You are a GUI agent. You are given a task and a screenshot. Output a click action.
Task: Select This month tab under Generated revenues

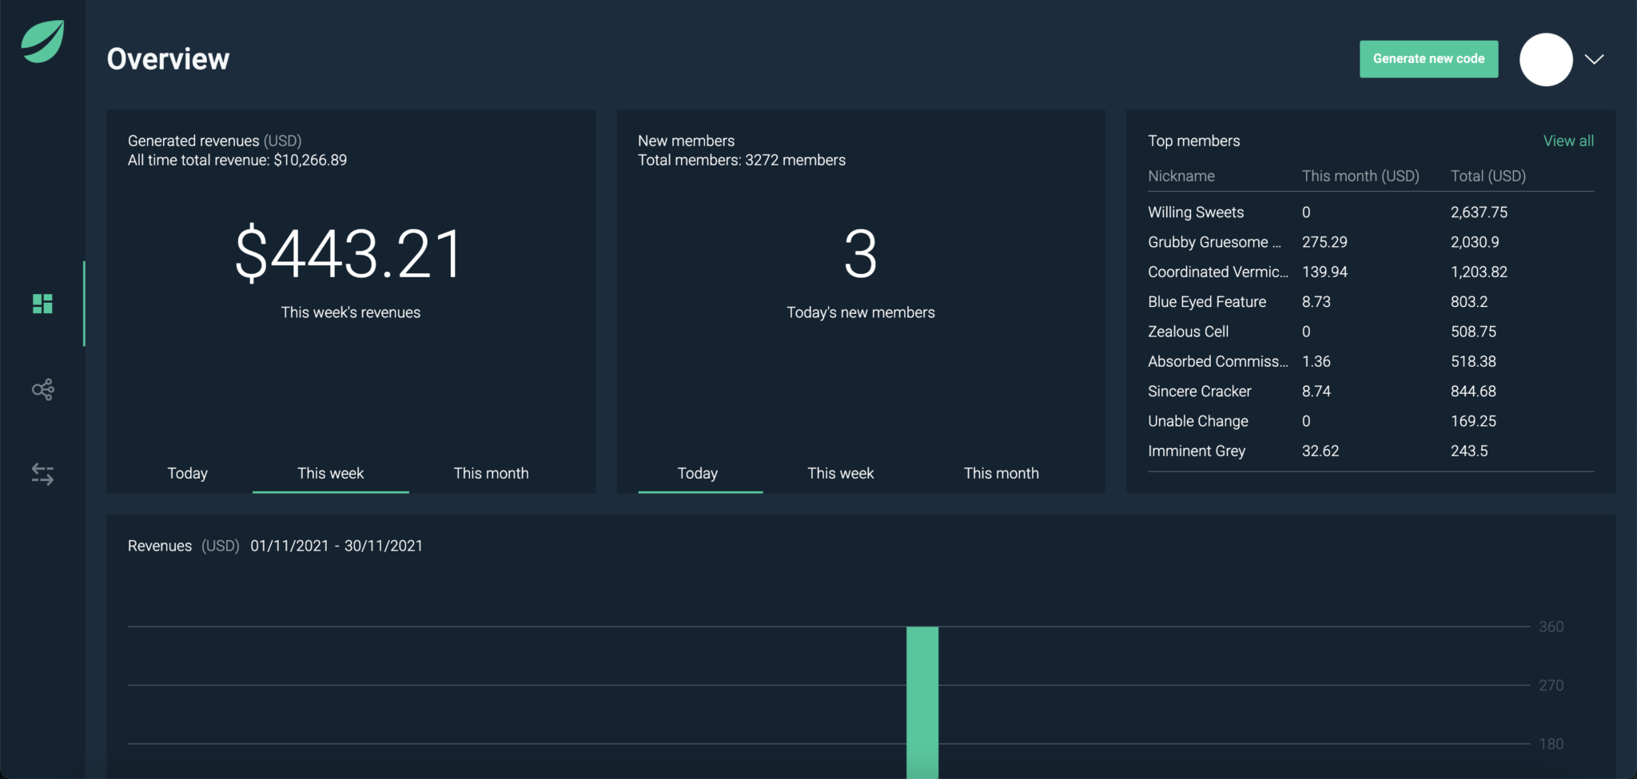(x=491, y=473)
